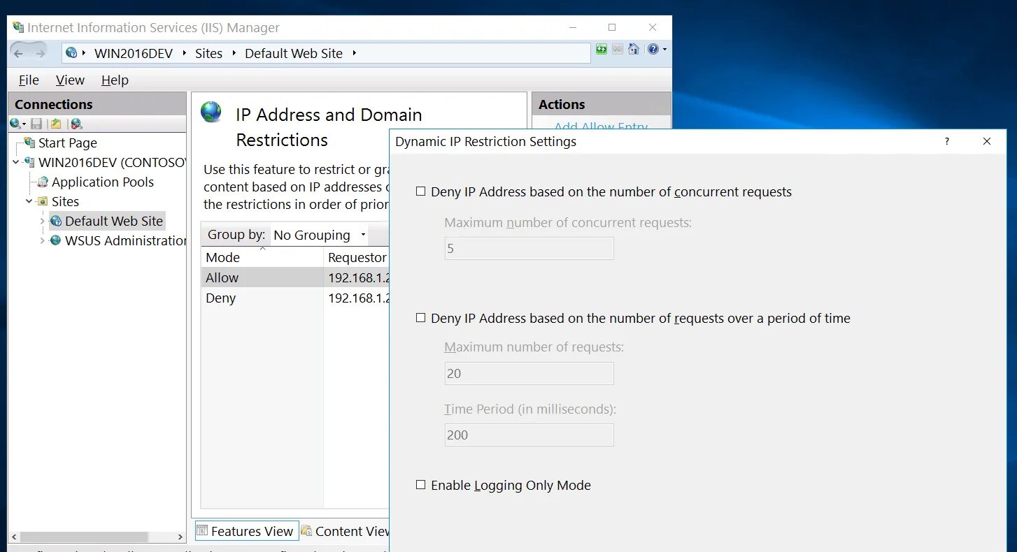This screenshot has width=1017, height=552.
Task: Collapse the Sites node
Action: [x=29, y=201]
